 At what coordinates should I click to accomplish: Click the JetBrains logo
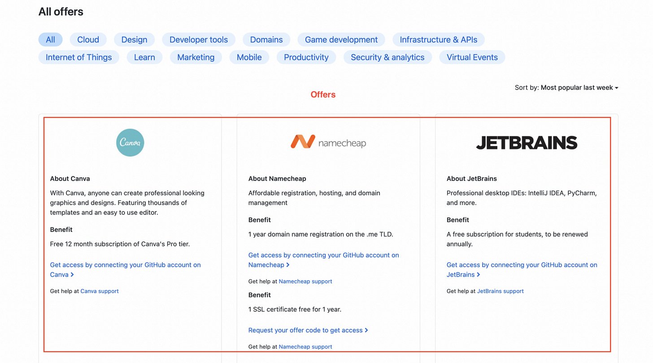tap(527, 143)
